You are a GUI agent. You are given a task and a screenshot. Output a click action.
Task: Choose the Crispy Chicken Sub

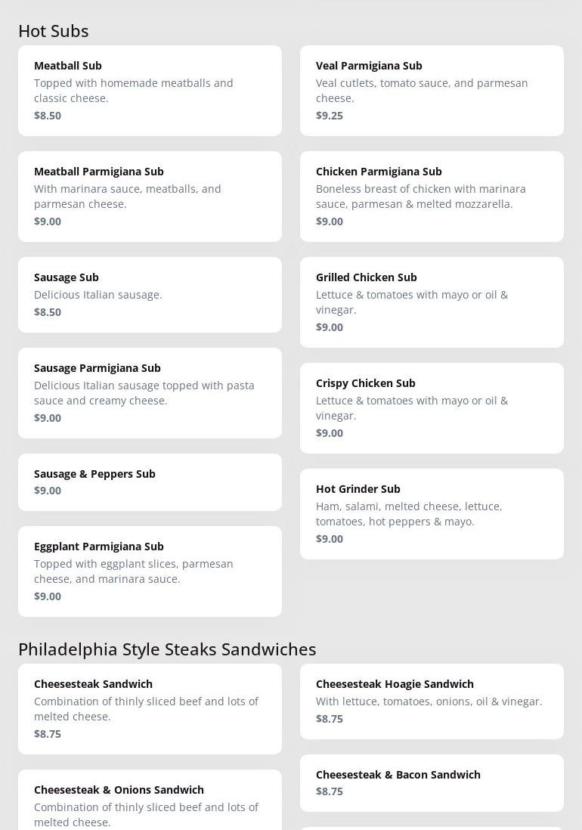pos(432,408)
